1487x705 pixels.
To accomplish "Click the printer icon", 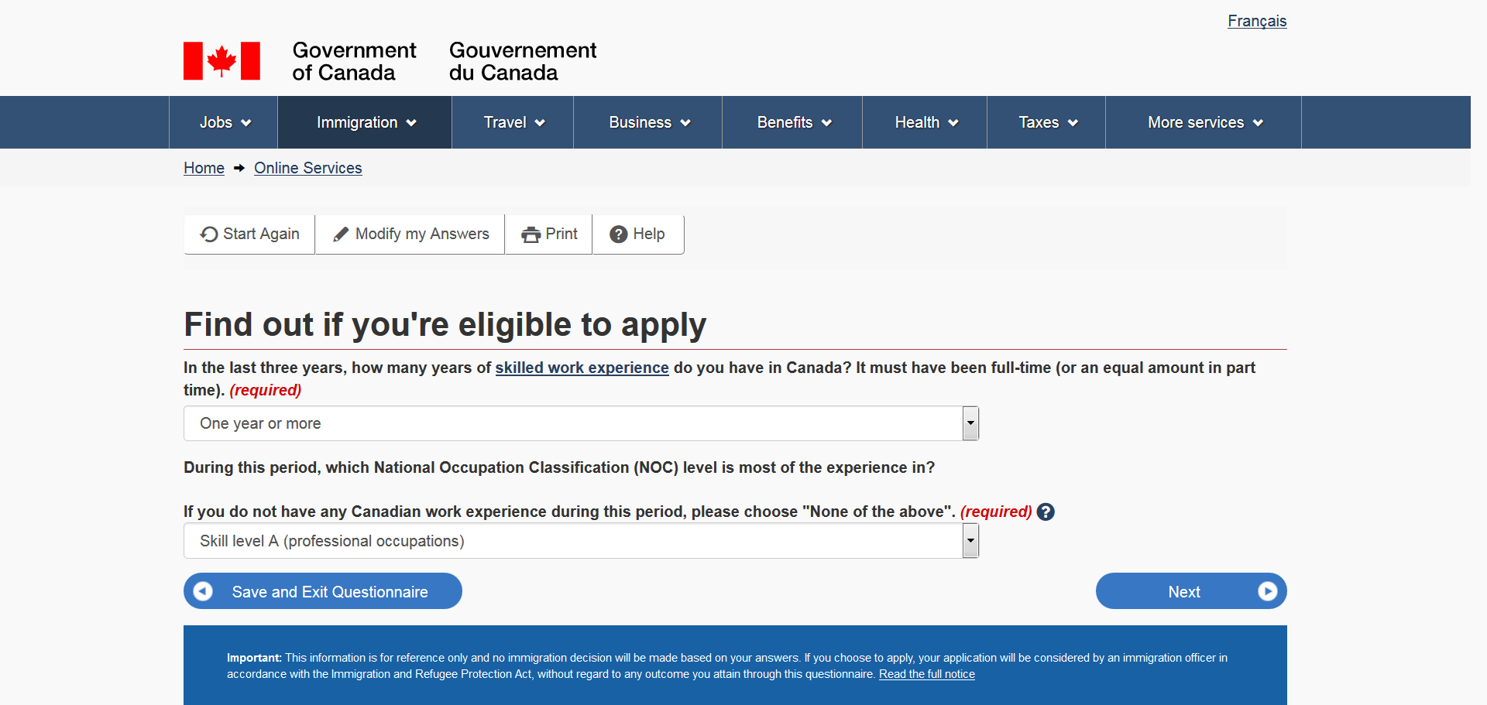I will (531, 234).
